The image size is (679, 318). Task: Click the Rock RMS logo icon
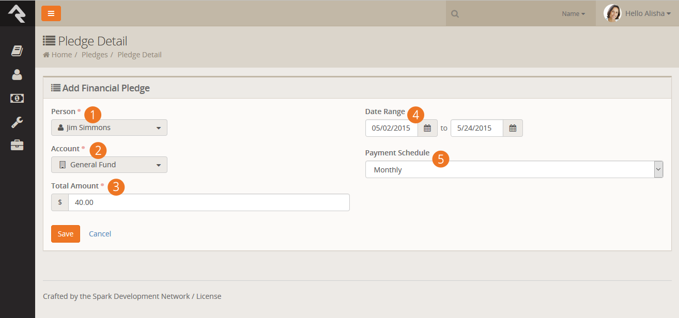pos(17,13)
